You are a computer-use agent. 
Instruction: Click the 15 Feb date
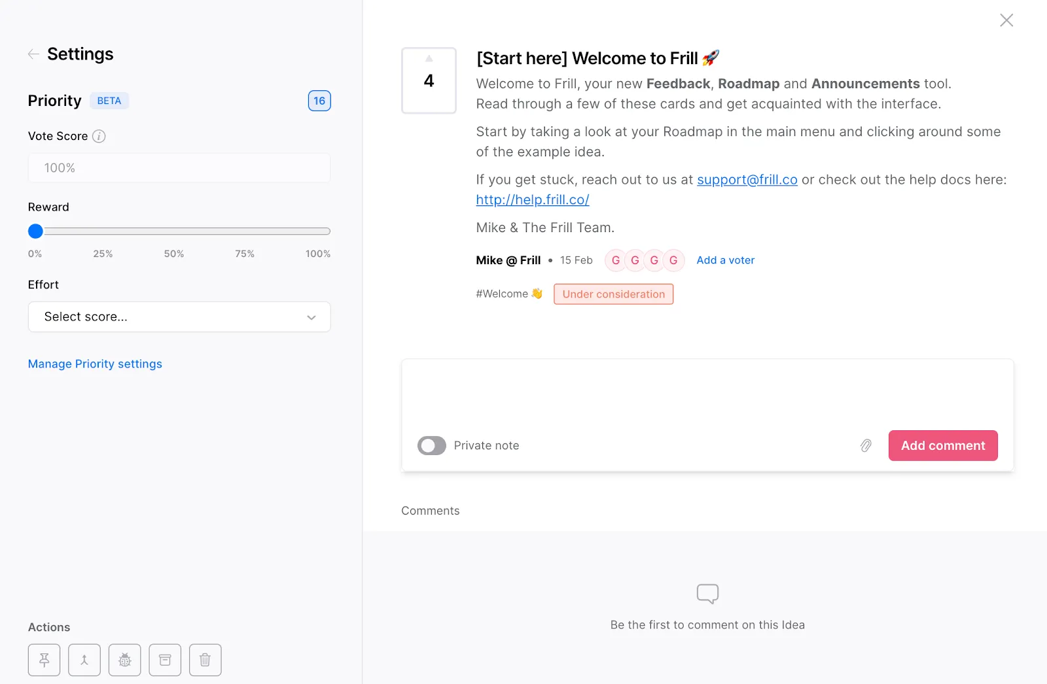577,260
